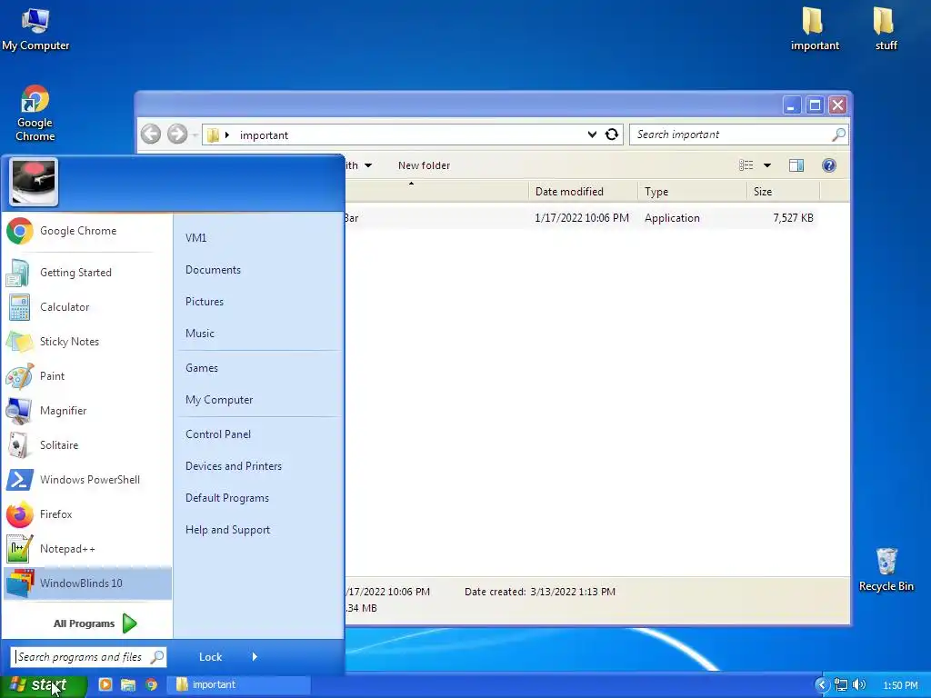Open the change view dropdown arrow

pos(767,165)
